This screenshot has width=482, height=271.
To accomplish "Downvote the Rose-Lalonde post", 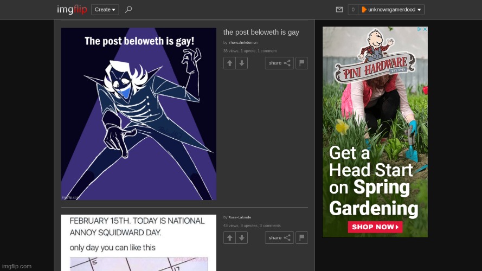I will click(x=242, y=237).
